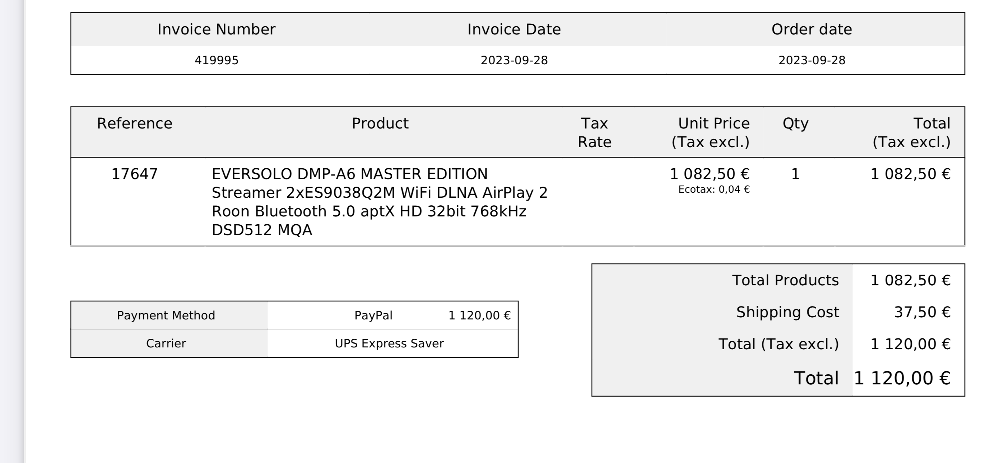Click the Carrier label
The width and height of the screenshot is (1004, 463).
tap(166, 343)
